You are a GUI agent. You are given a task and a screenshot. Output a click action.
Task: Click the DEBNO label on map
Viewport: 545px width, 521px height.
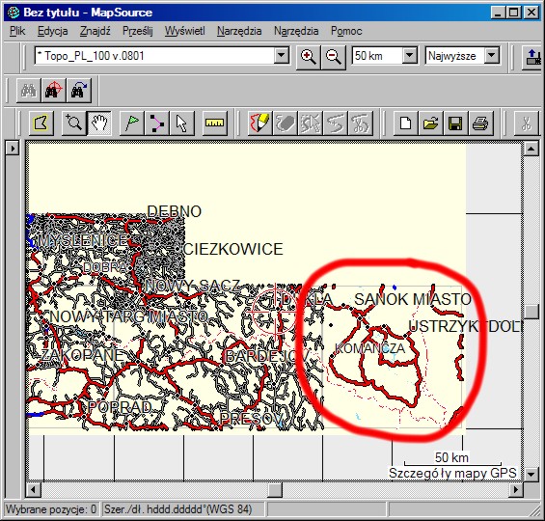(175, 211)
